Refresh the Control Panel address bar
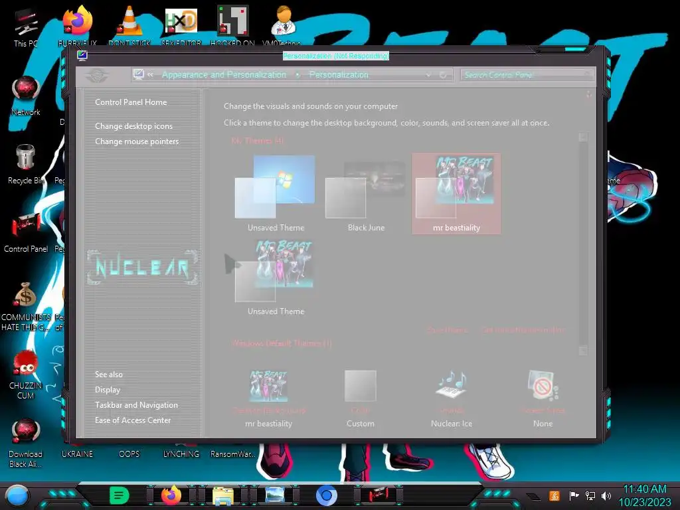Image resolution: width=680 pixels, height=510 pixels. coord(443,75)
